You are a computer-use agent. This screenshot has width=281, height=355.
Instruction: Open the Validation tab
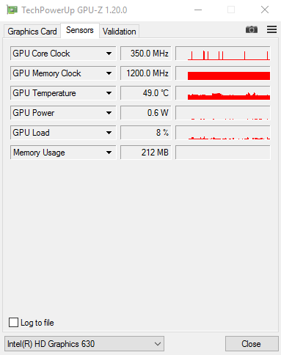coord(120,32)
